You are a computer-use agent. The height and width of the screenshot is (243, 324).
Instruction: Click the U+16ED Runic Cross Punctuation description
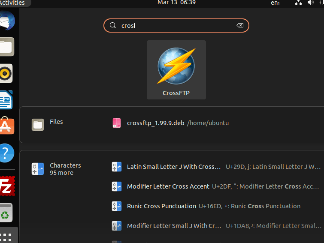click(249, 206)
